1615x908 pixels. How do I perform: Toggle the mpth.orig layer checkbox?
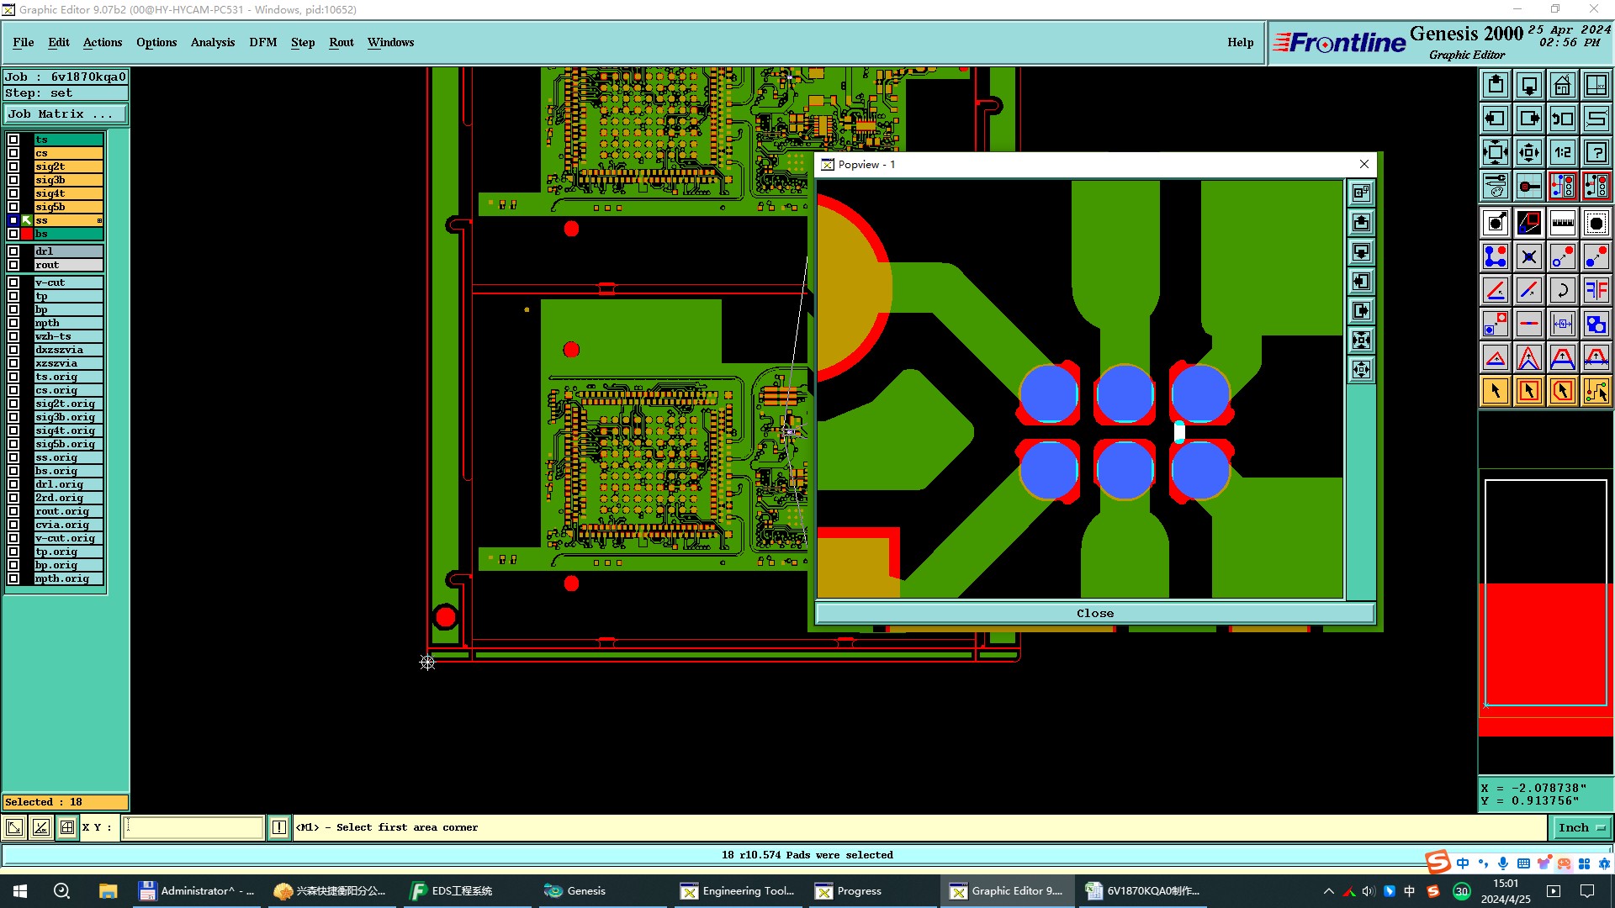(x=13, y=578)
